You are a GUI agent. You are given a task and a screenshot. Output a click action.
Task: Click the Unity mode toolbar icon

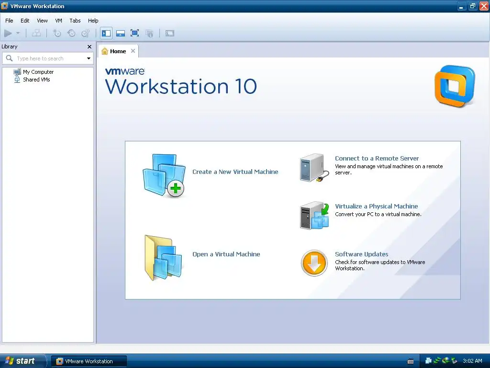(149, 33)
